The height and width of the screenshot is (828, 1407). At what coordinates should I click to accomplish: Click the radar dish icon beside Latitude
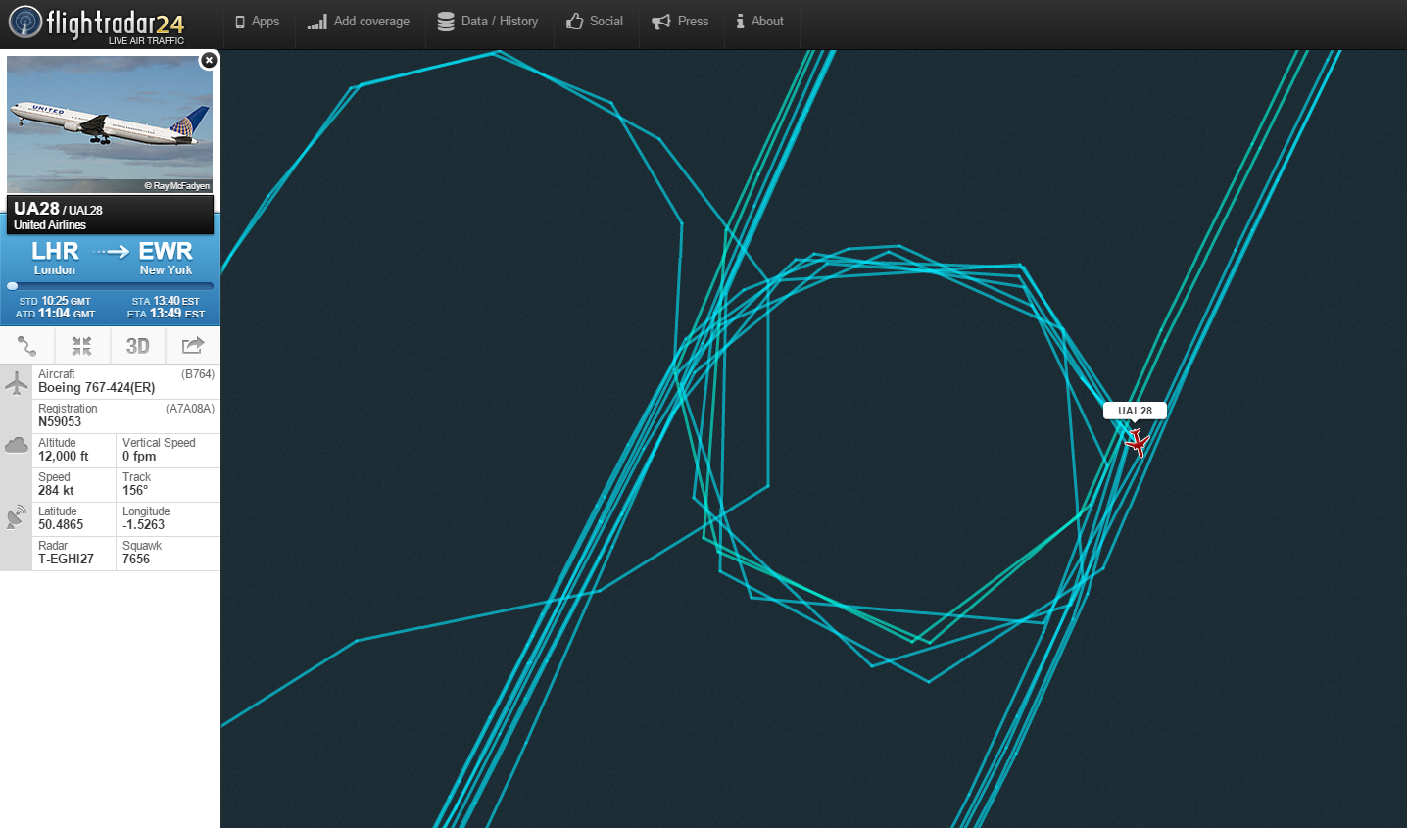pyautogui.click(x=17, y=517)
